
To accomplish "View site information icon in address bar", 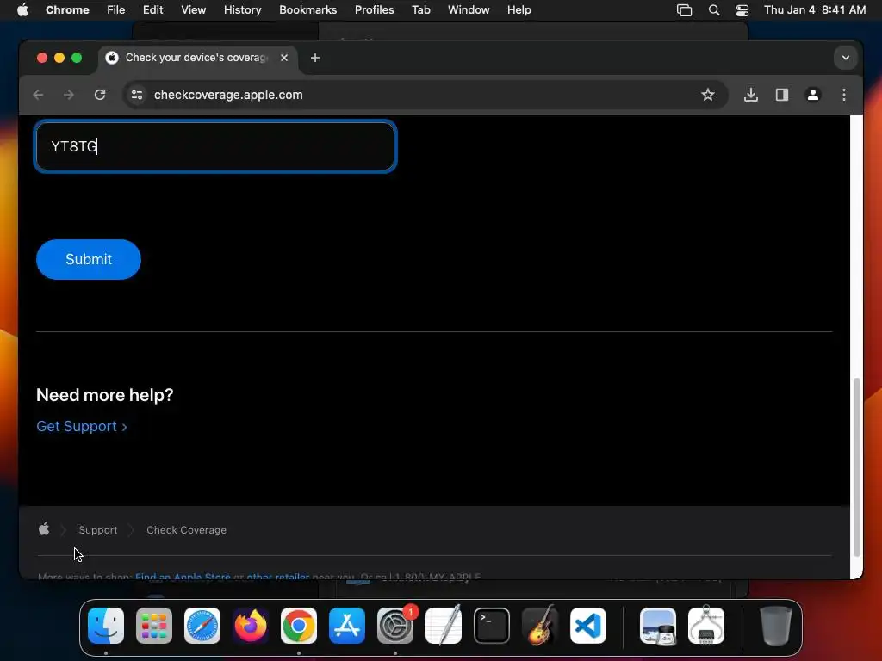I will pyautogui.click(x=137, y=95).
